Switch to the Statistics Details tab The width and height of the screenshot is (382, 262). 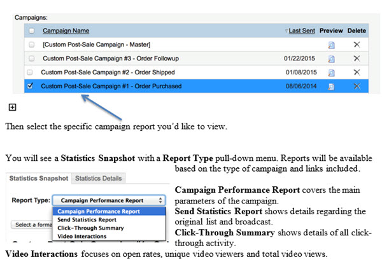(x=98, y=178)
